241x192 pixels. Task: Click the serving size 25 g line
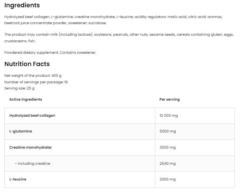pyautogui.click(x=20, y=88)
